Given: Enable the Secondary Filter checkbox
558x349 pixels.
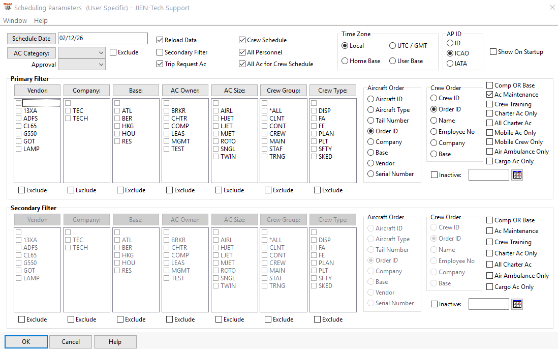Looking at the screenshot, I should tap(160, 52).
